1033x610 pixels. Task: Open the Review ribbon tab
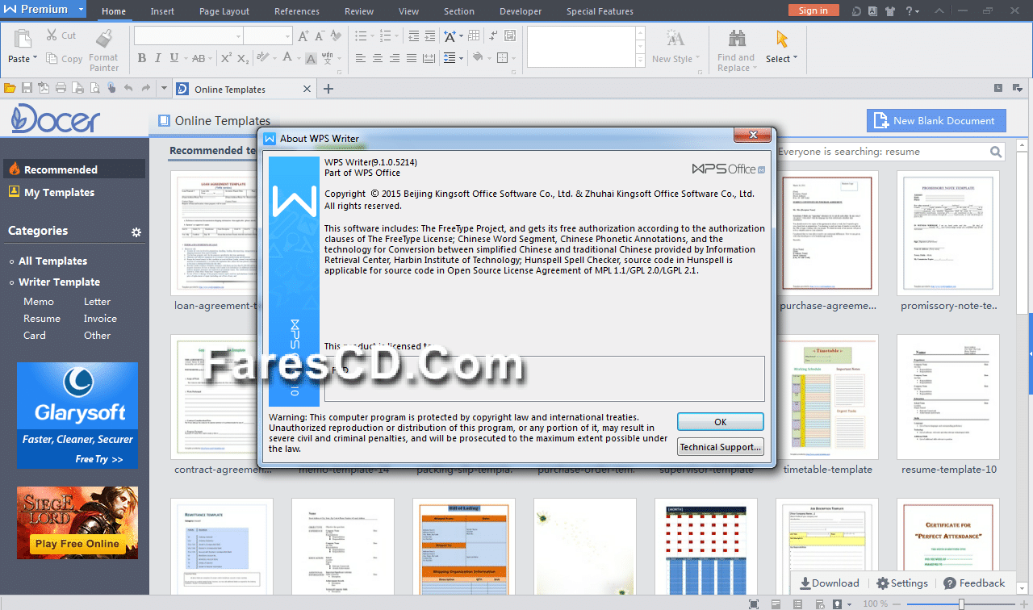(359, 11)
